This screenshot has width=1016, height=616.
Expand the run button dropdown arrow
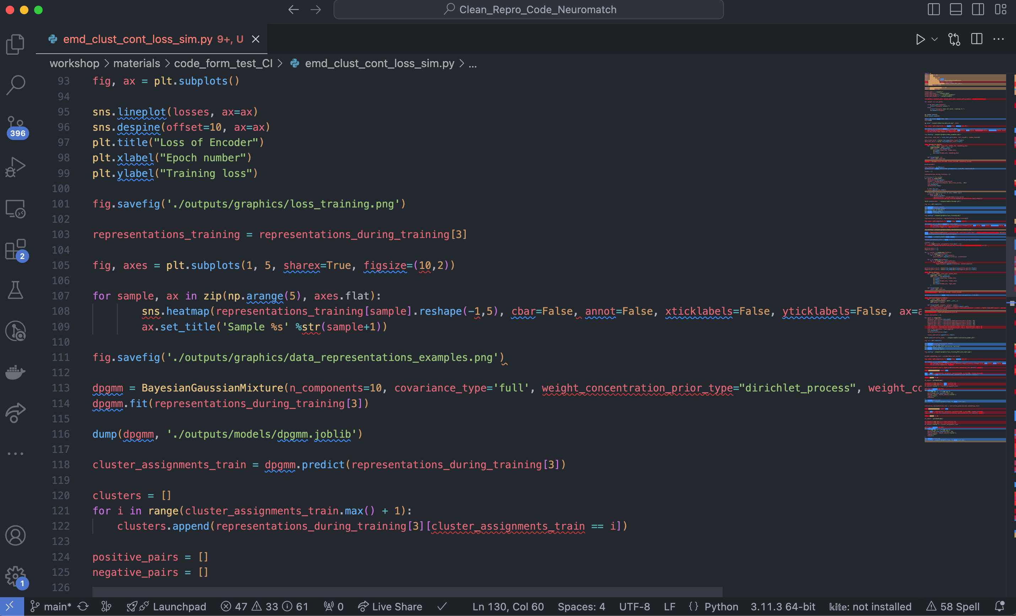935,39
